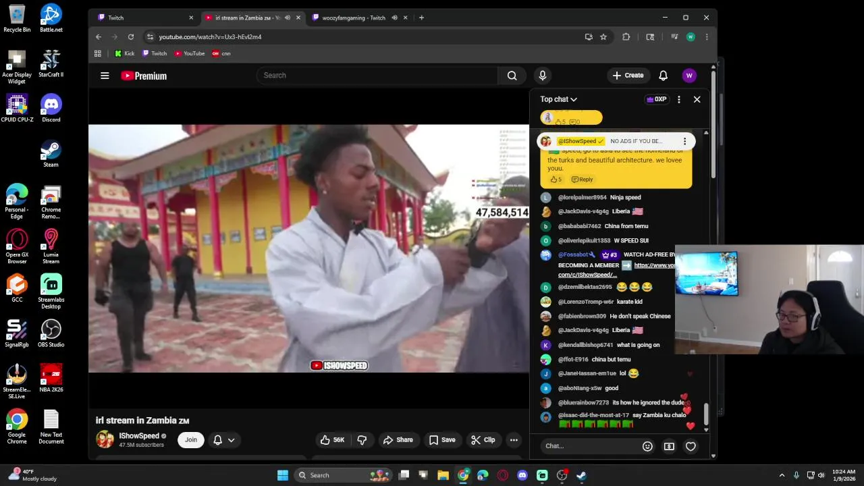Create a Clip of the stream
This screenshot has width=864, height=486.
[x=483, y=440]
